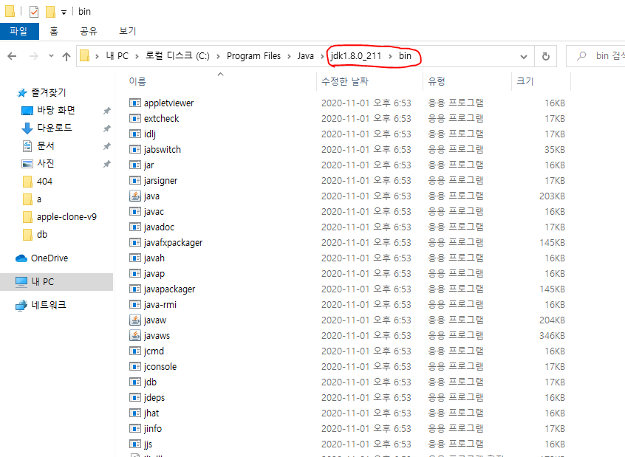The width and height of the screenshot is (625, 457).
Task: Open the db folder in sidebar
Action: click(42, 235)
